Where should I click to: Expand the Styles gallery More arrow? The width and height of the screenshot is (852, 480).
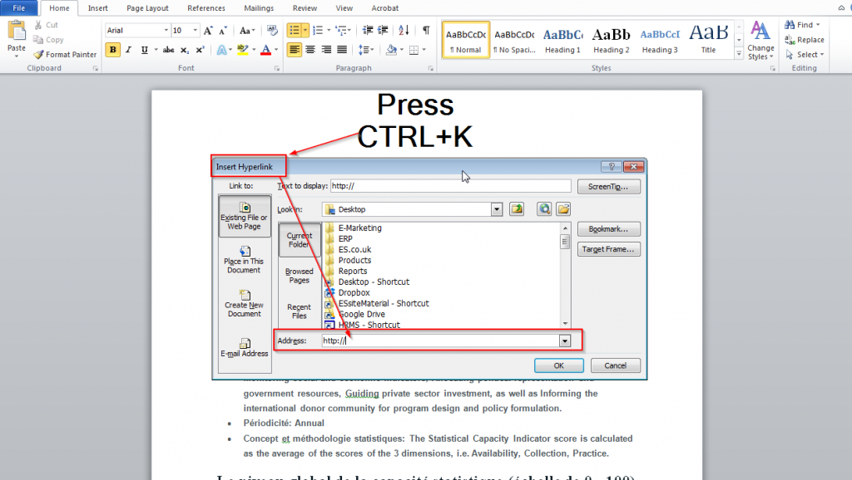[739, 54]
